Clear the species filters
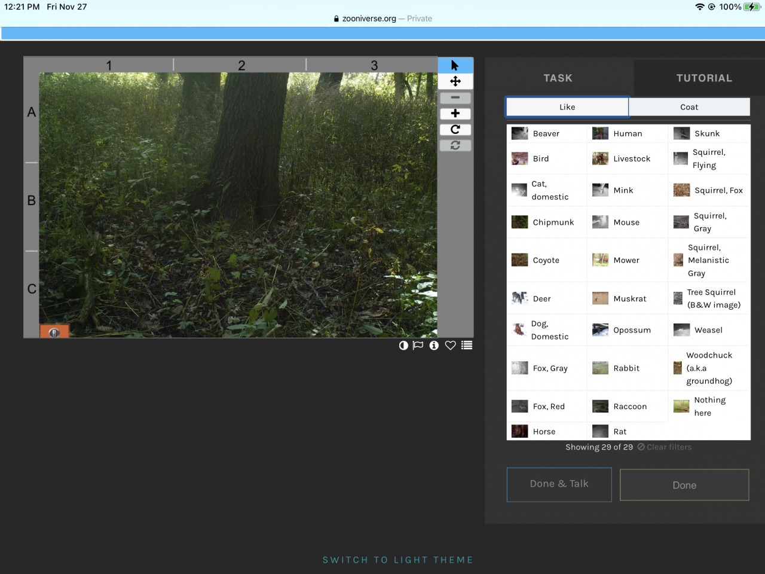765x574 pixels. [665, 447]
